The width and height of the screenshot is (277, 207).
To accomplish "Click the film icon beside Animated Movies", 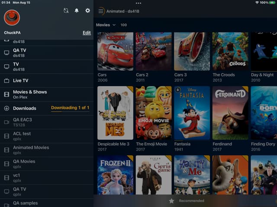I will click(6, 150).
